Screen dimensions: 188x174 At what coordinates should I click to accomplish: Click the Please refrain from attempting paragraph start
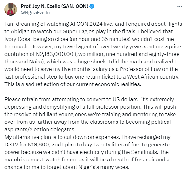(x=45, y=99)
